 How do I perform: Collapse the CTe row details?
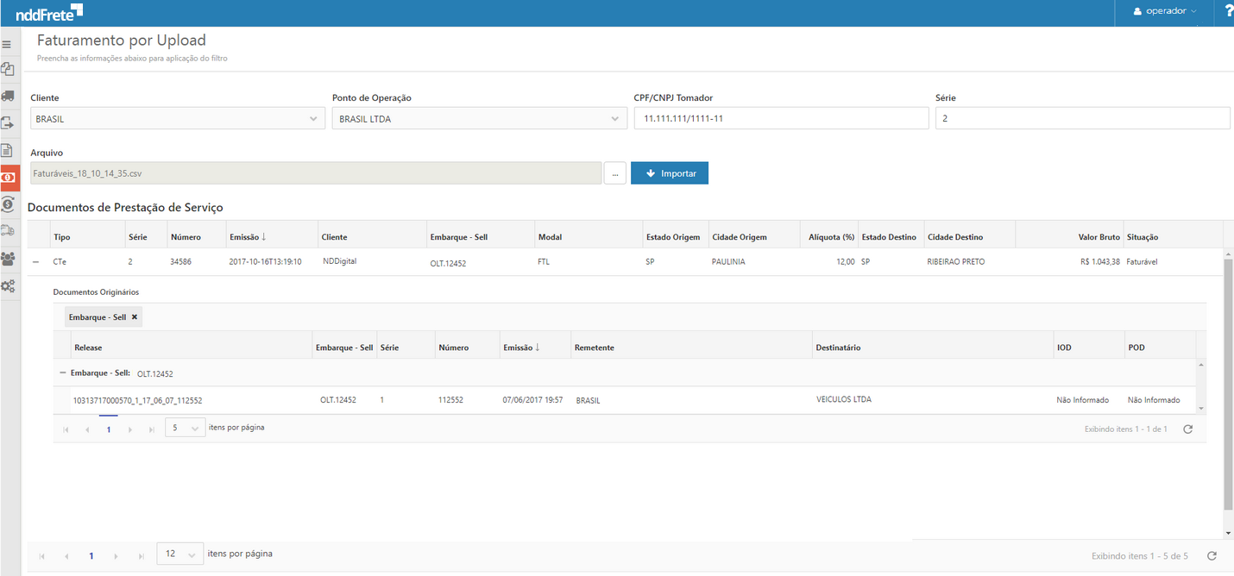36,261
